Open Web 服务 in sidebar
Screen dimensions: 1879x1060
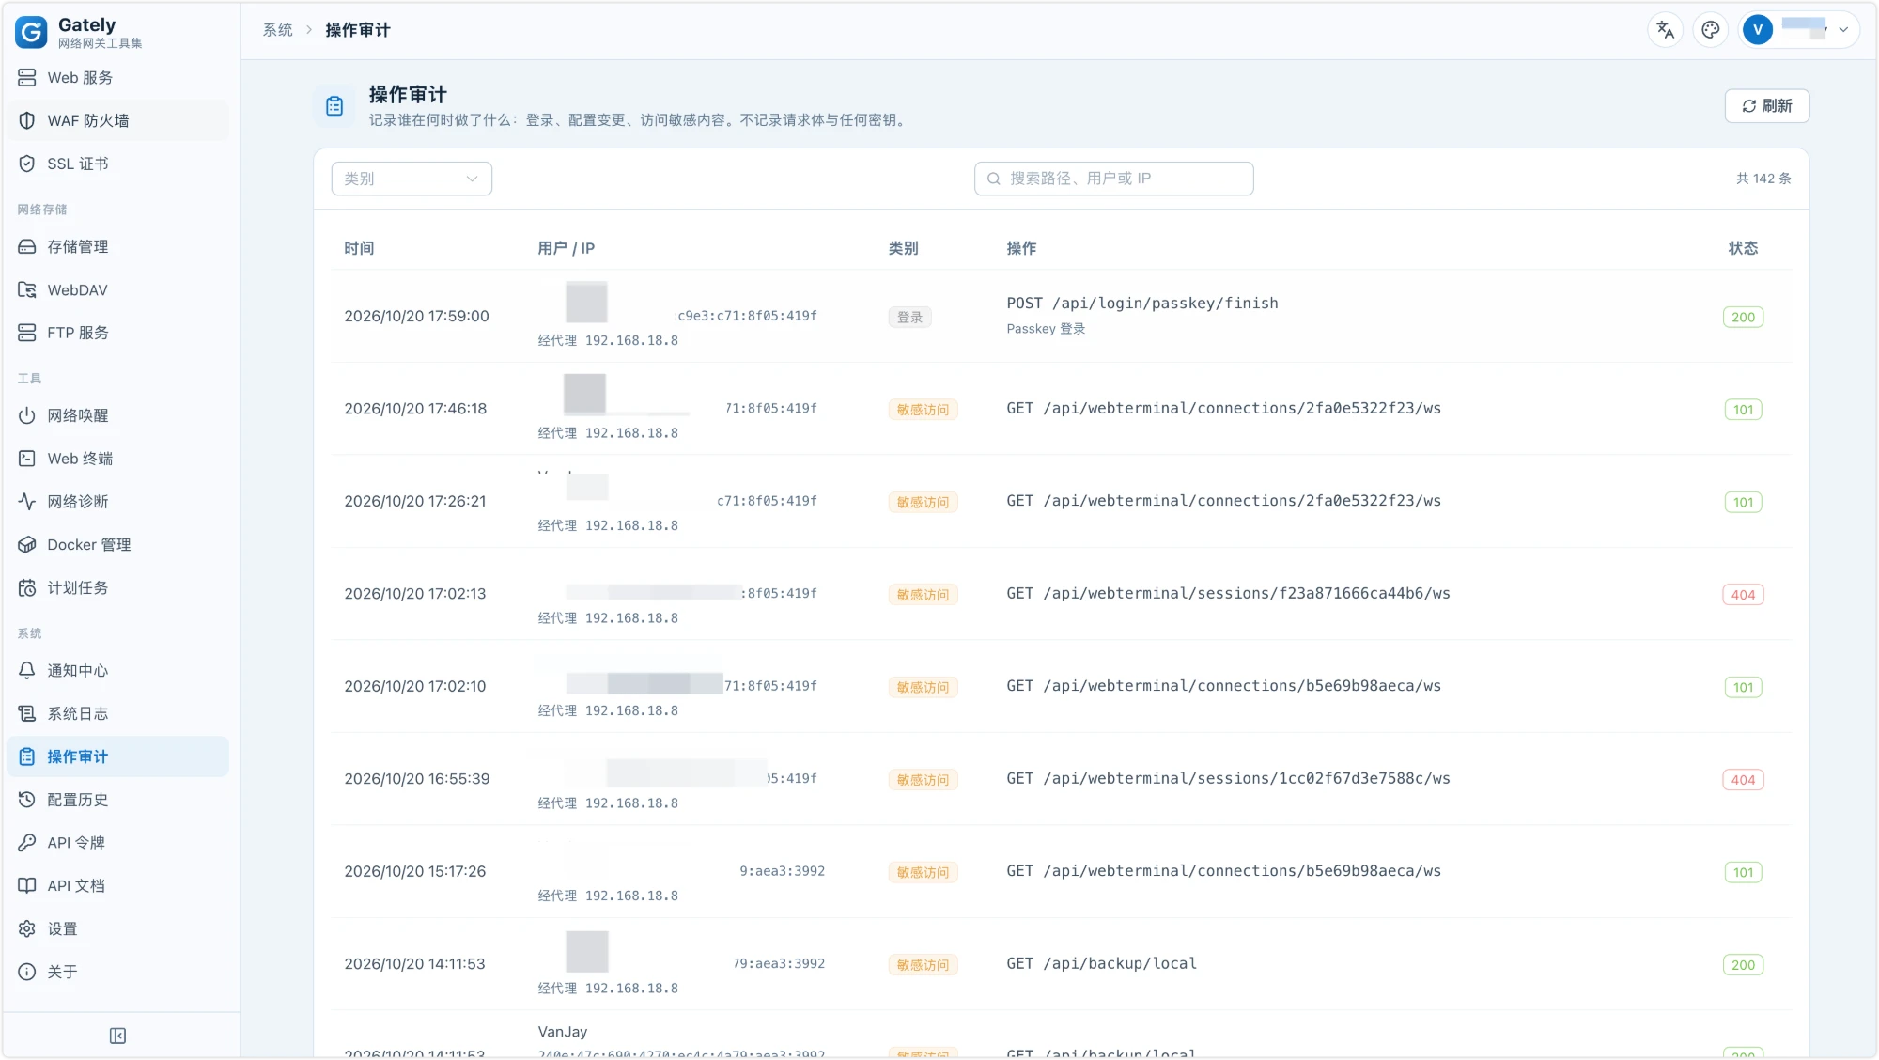tap(117, 78)
